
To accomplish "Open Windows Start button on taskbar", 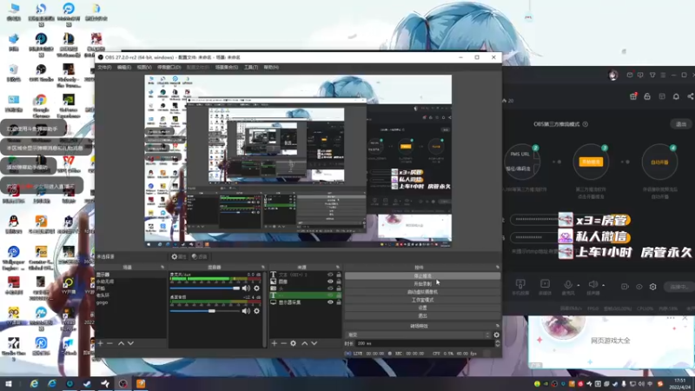I will click(9, 384).
